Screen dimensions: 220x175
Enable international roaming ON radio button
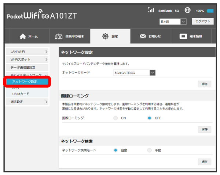[115, 118]
